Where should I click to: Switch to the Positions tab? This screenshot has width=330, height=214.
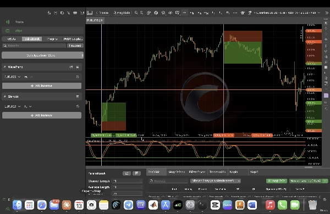[156, 172]
